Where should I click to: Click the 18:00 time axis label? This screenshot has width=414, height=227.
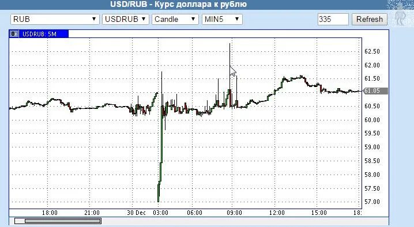pyautogui.click(x=50, y=213)
